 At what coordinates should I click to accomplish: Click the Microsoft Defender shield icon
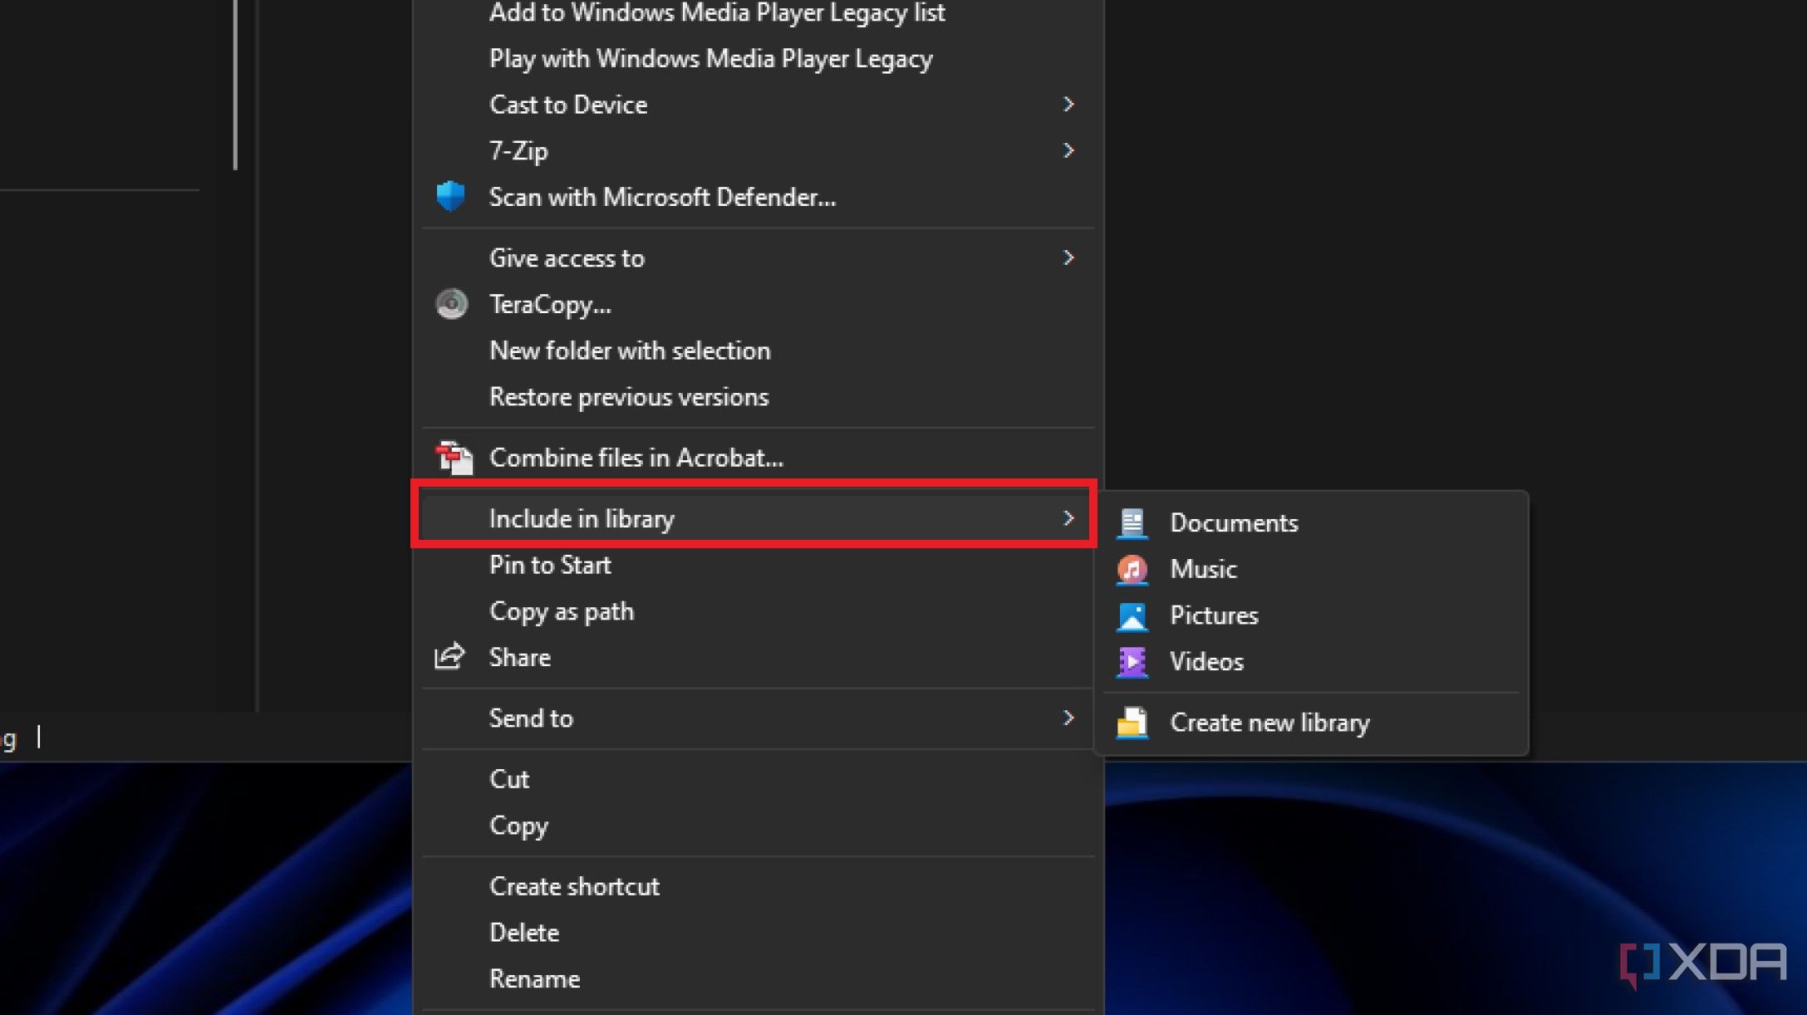point(450,196)
